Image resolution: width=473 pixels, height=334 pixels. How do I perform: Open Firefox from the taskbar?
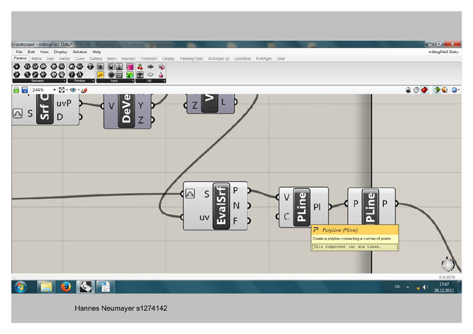[x=66, y=287]
